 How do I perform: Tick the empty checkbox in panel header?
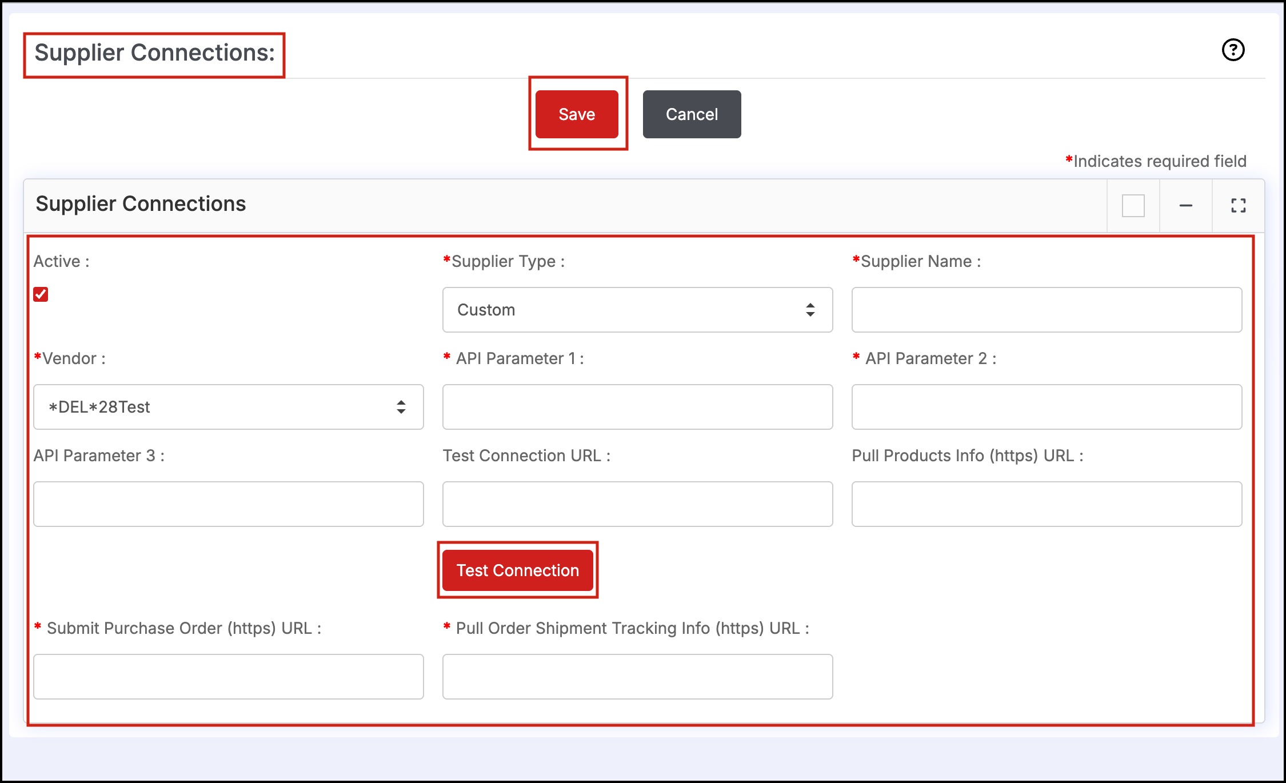click(x=1133, y=205)
